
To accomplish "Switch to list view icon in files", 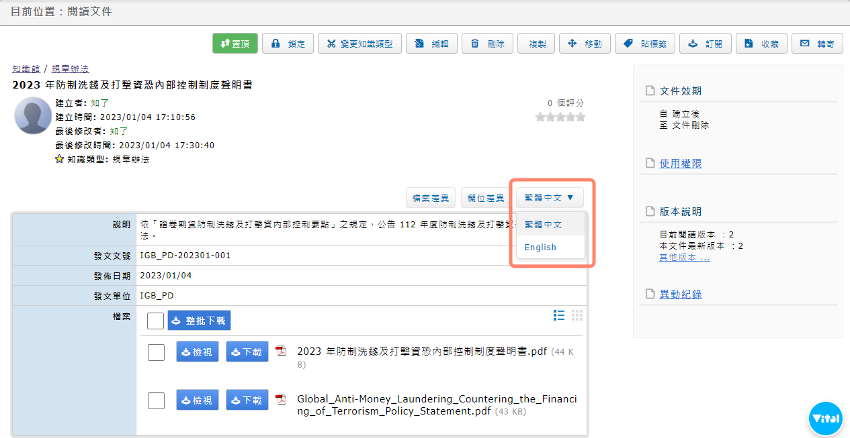I will coord(559,315).
